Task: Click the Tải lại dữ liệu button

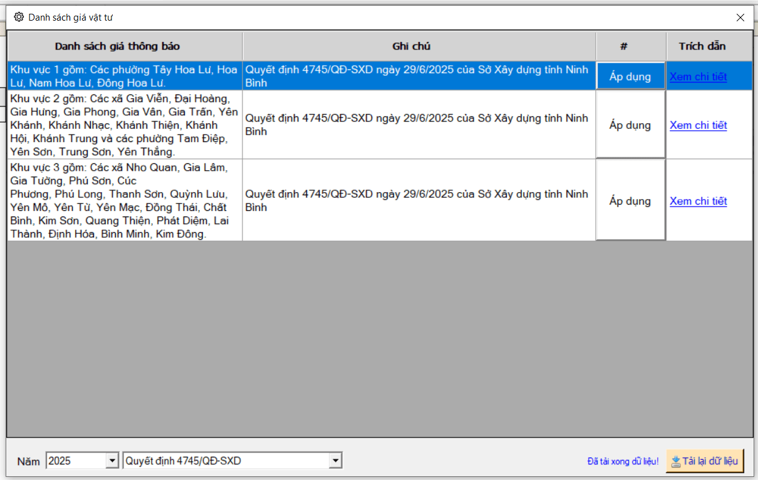Action: click(705, 461)
